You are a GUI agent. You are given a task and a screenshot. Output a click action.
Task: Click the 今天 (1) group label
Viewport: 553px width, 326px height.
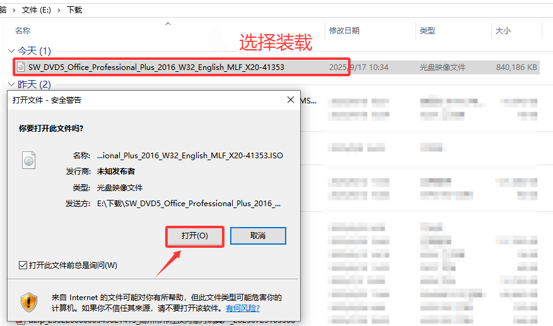point(34,51)
